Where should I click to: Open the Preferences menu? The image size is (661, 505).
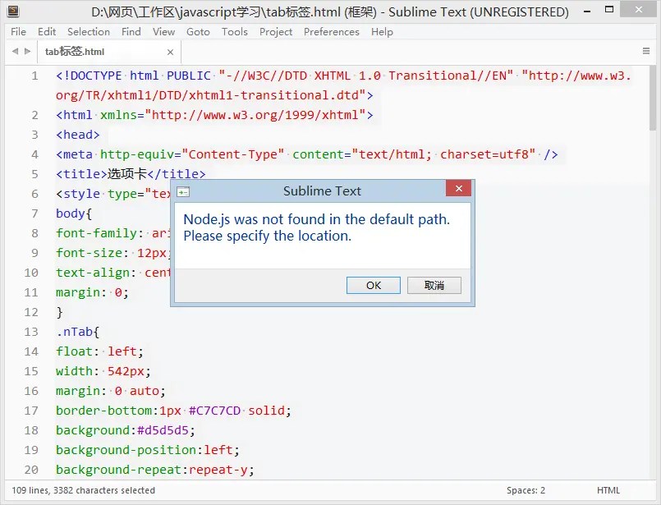pos(331,31)
